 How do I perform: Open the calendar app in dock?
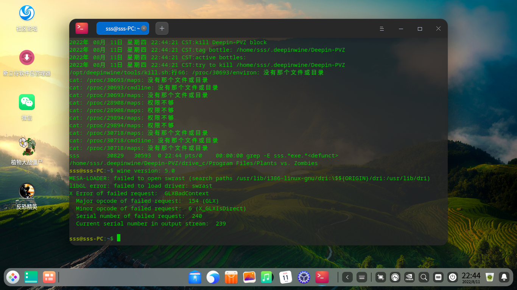pyautogui.click(x=285, y=278)
